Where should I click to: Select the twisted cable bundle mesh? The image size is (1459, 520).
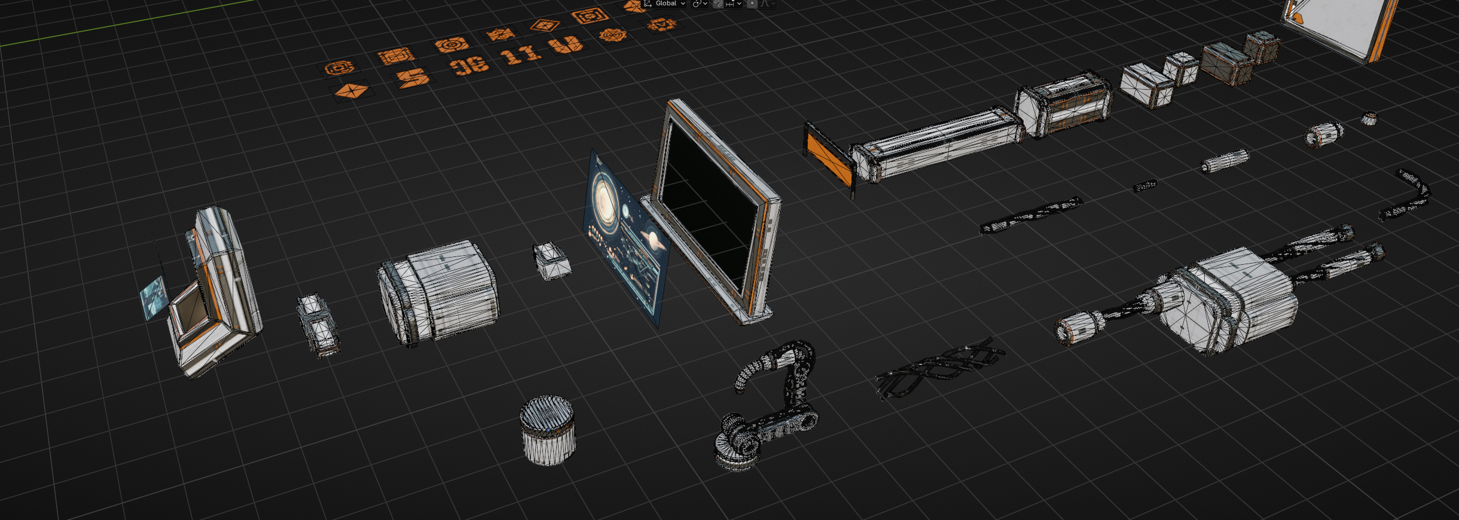(x=939, y=368)
